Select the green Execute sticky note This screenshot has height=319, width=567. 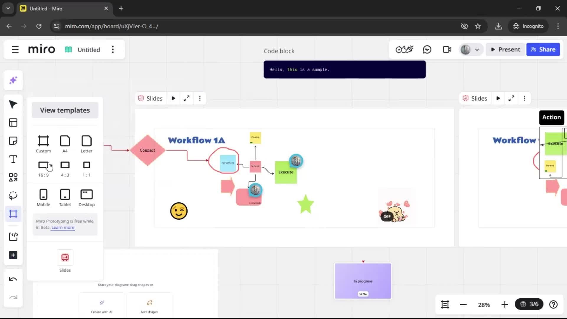tap(286, 172)
